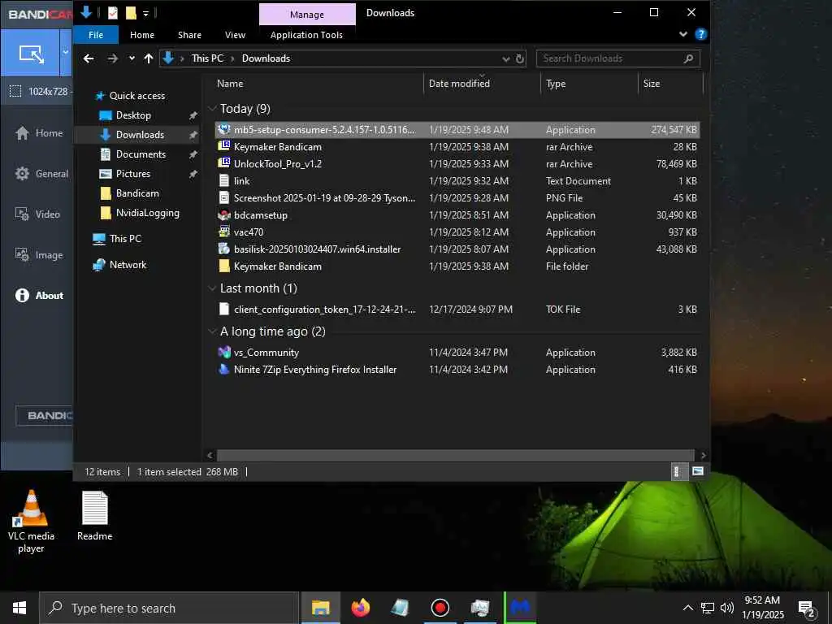Switch to large thumbnails view
Viewport: 832px width, 624px height.
click(x=698, y=472)
